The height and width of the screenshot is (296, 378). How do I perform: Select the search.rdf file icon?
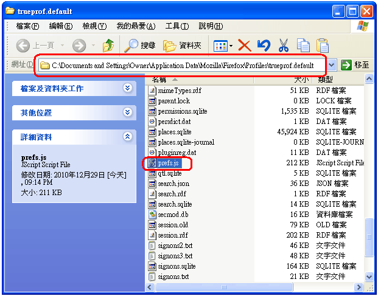point(152,194)
